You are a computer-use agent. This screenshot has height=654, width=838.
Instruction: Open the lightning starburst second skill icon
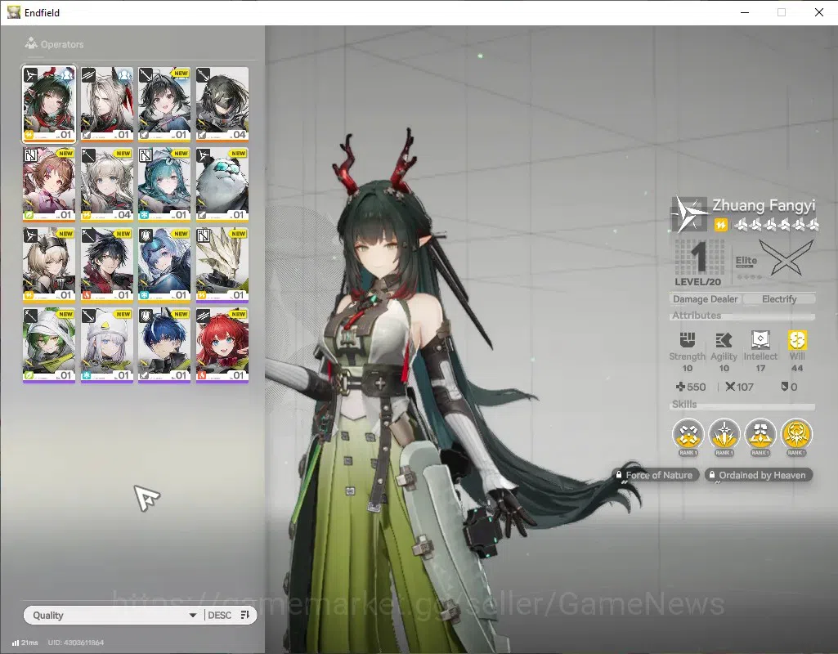[724, 434]
